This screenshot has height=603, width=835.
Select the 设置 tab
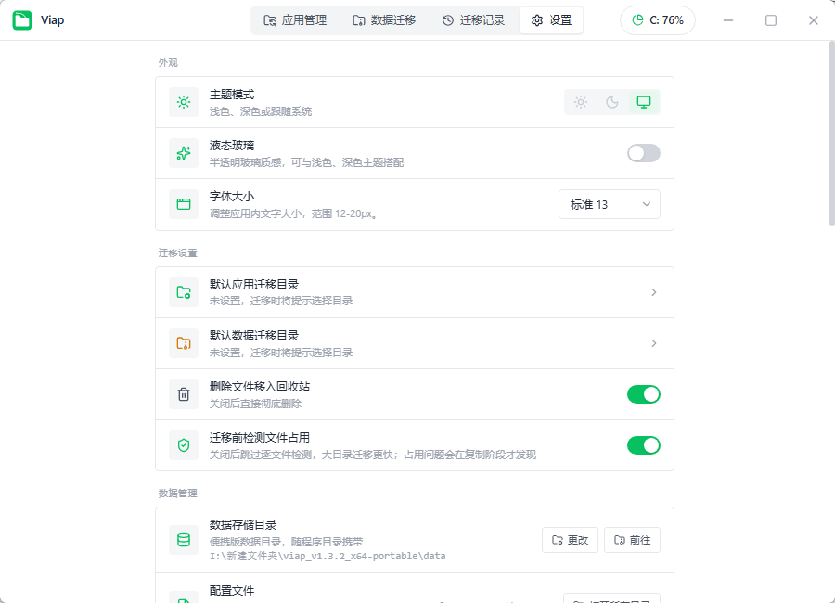click(551, 20)
